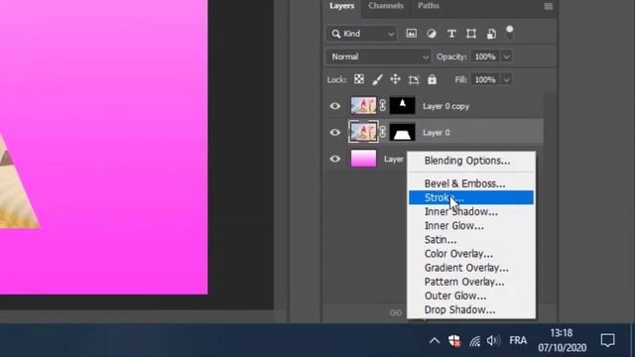The width and height of the screenshot is (635, 357).
Task: Switch to the Channels tab
Action: (386, 6)
